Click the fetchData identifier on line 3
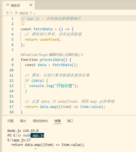This screenshot has width=136, height=152. click(43, 29)
